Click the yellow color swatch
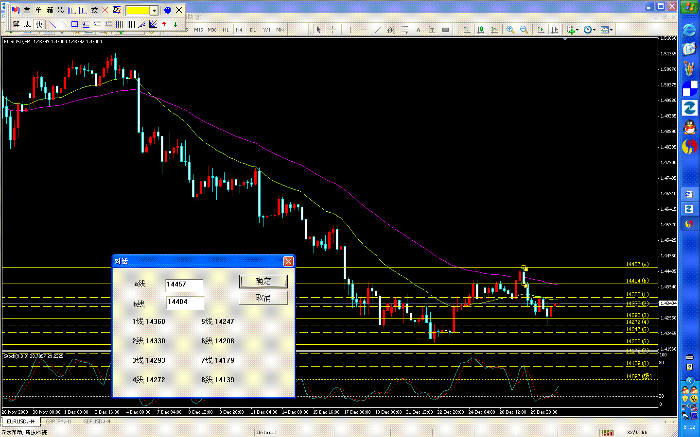Image resolution: width=700 pixels, height=437 pixels. click(138, 10)
